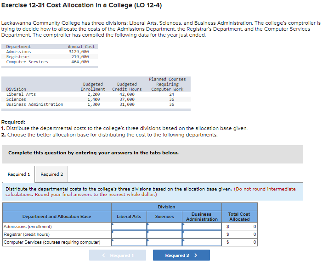Click Business Administration enrollment 1,300
The width and height of the screenshot is (328, 267).
point(94,104)
